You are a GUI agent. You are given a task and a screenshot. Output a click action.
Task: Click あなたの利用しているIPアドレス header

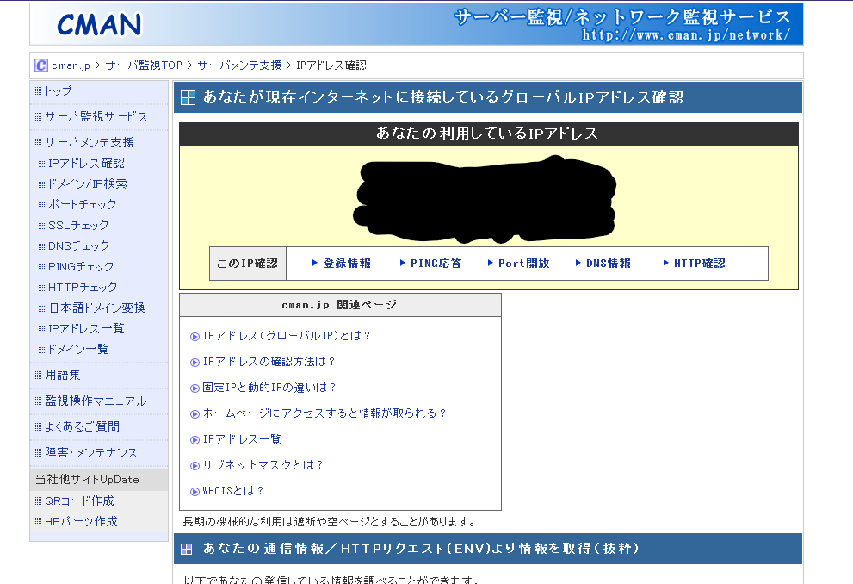(489, 134)
